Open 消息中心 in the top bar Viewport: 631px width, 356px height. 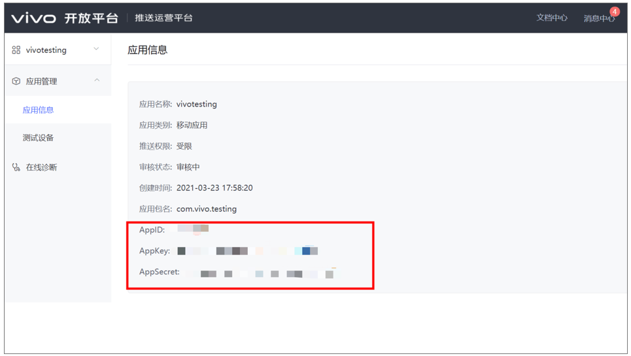598,19
